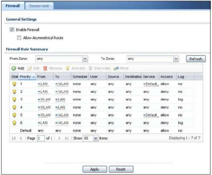The width and height of the screenshot is (212, 175).
Task: Click the Move rule icon
Action: coord(116,68)
